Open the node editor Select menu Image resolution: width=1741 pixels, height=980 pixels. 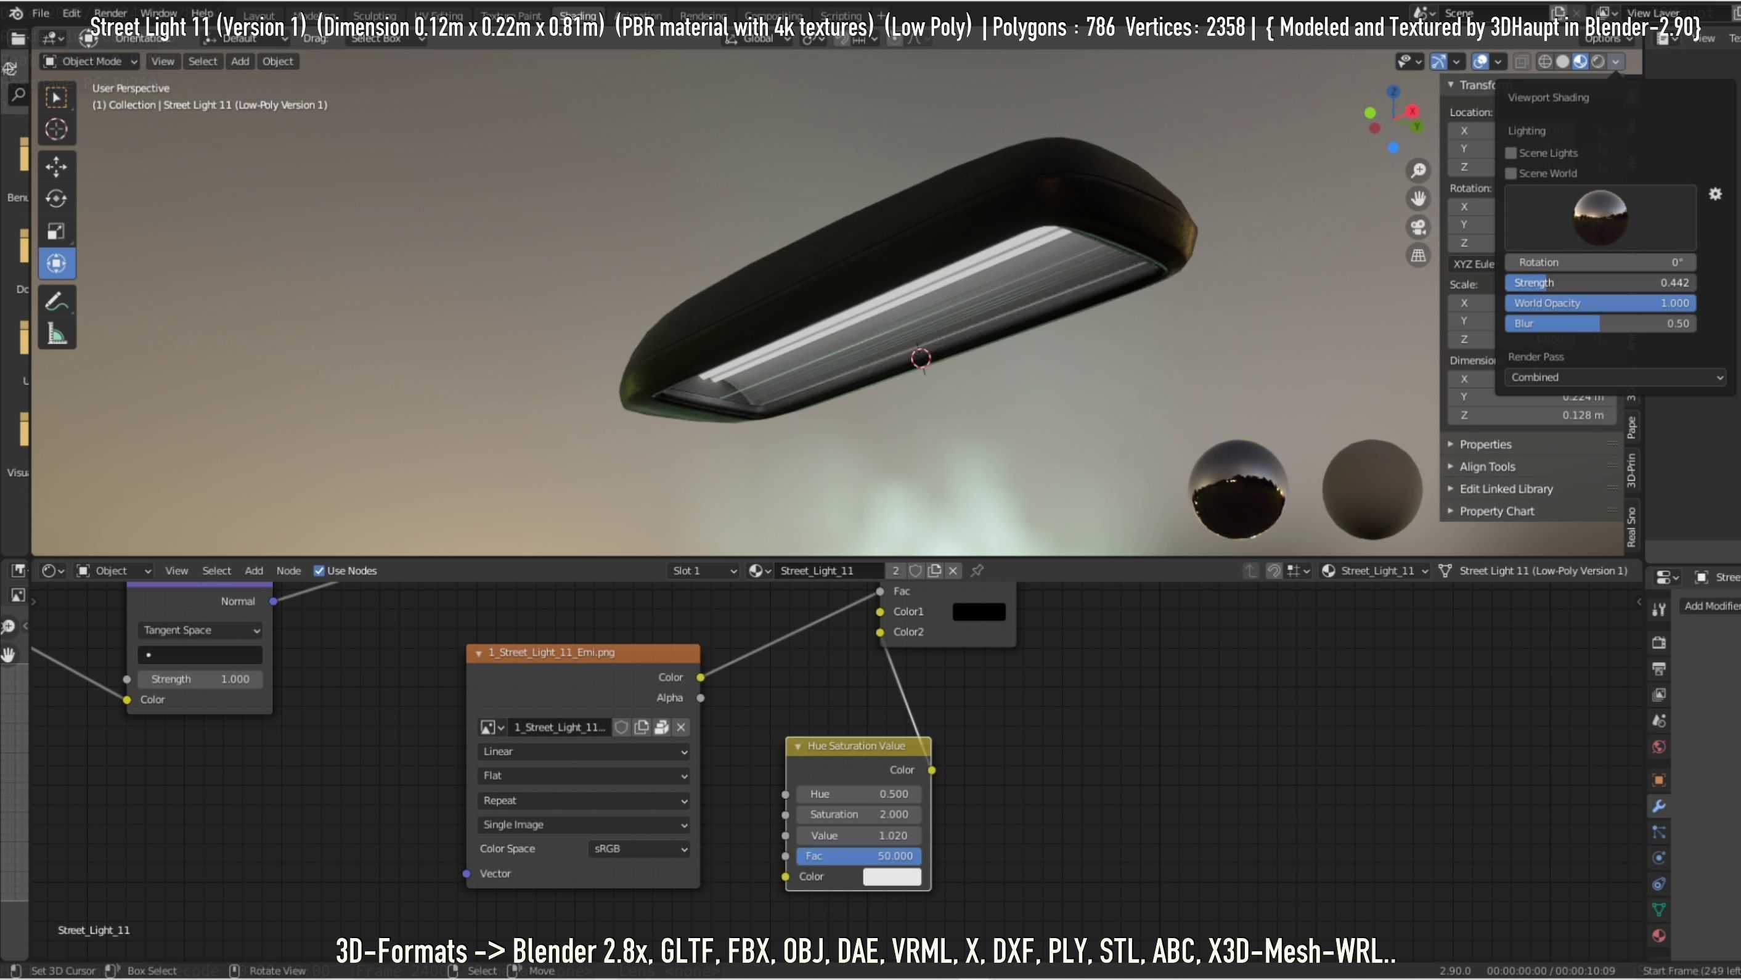[216, 571]
